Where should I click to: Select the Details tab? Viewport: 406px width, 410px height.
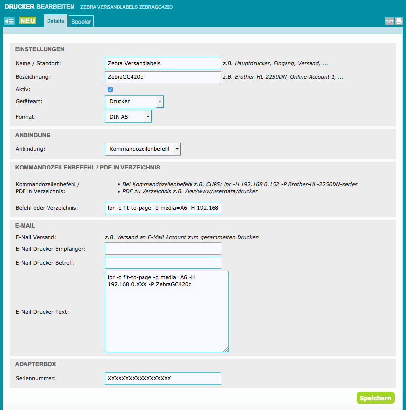coord(55,21)
